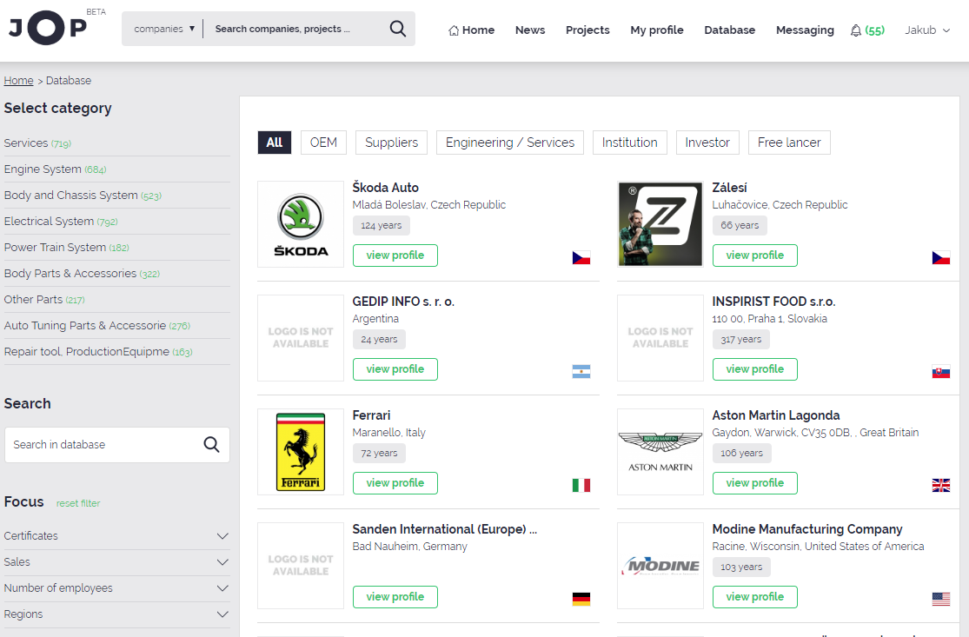Click the database search magnifier icon
Viewport: 969px width, 637px height.
click(211, 444)
